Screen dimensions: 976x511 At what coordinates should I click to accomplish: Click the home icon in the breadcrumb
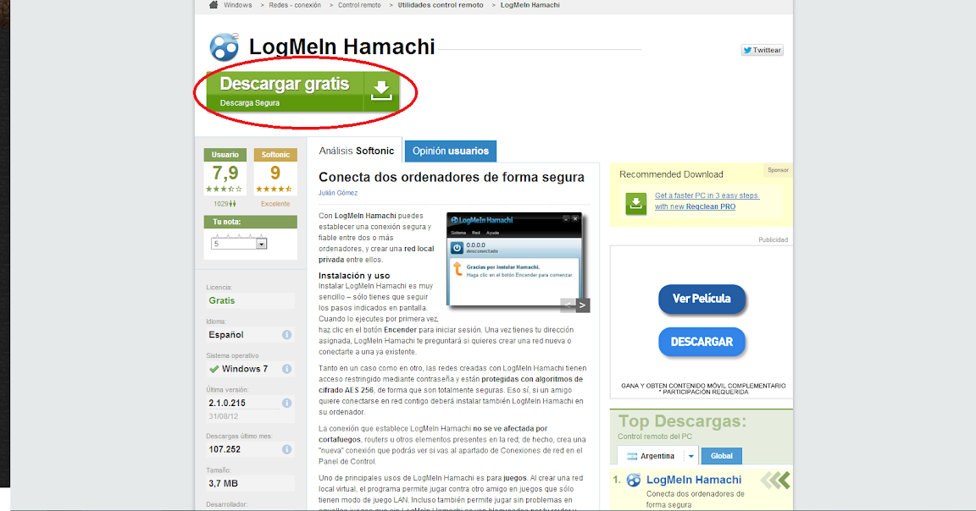pyautogui.click(x=213, y=4)
